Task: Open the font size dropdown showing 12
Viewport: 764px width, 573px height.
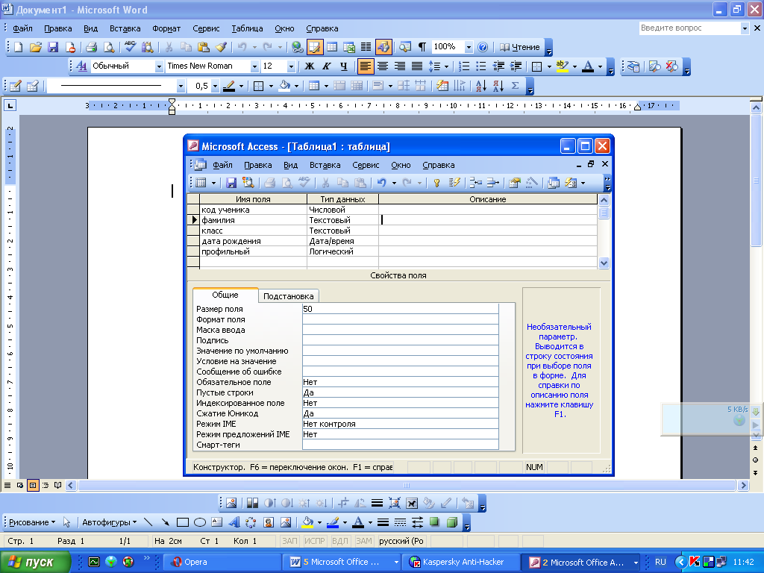Action: point(291,66)
